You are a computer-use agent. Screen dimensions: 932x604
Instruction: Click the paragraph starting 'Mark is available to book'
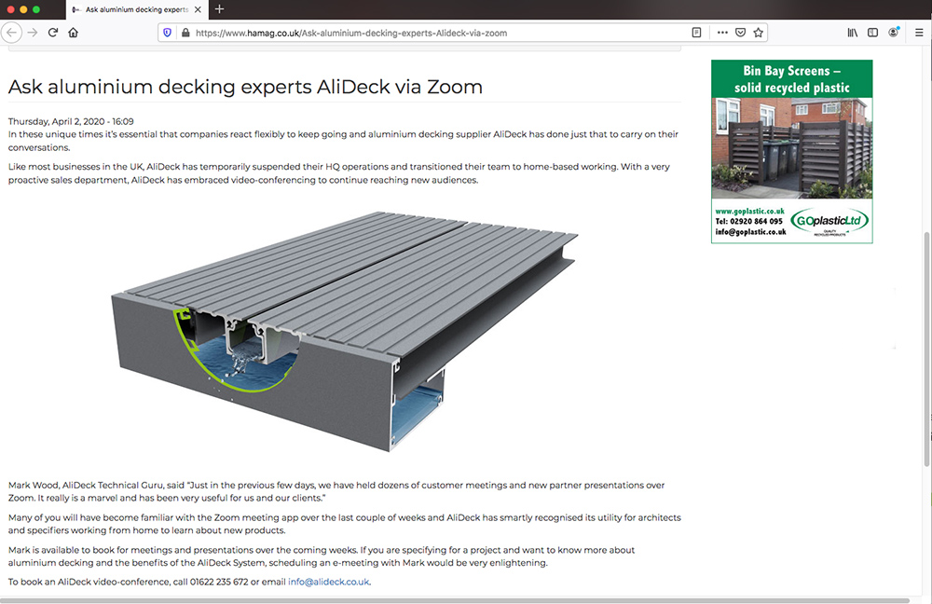point(322,556)
